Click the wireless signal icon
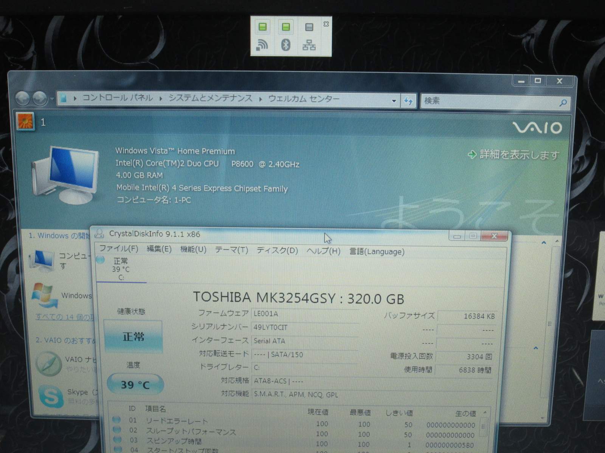 262,45
